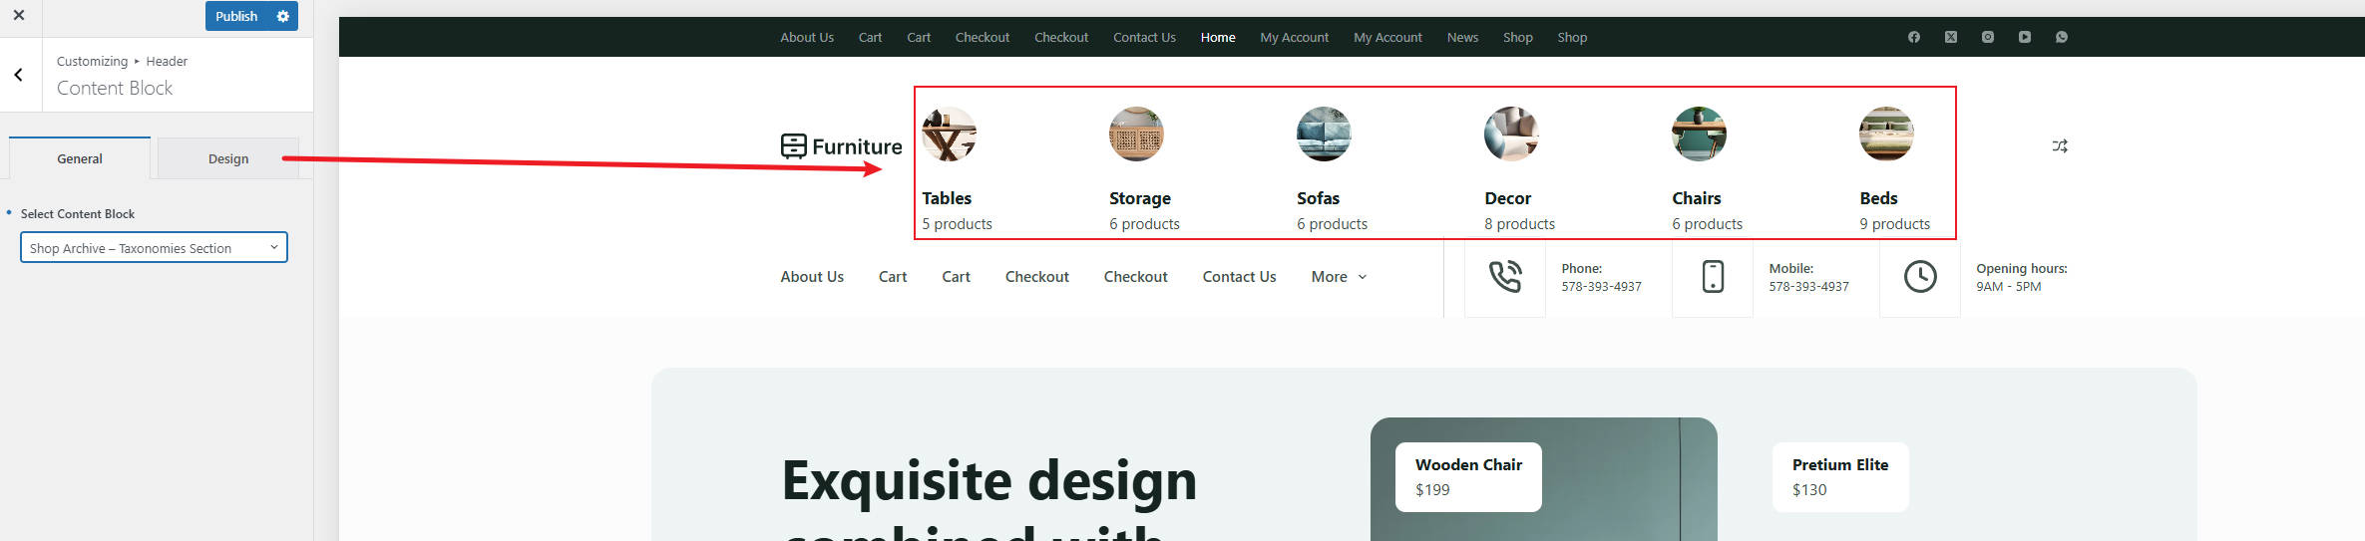The width and height of the screenshot is (2365, 541).
Task: Click Contact Us in the top dark bar
Action: 1144,37
